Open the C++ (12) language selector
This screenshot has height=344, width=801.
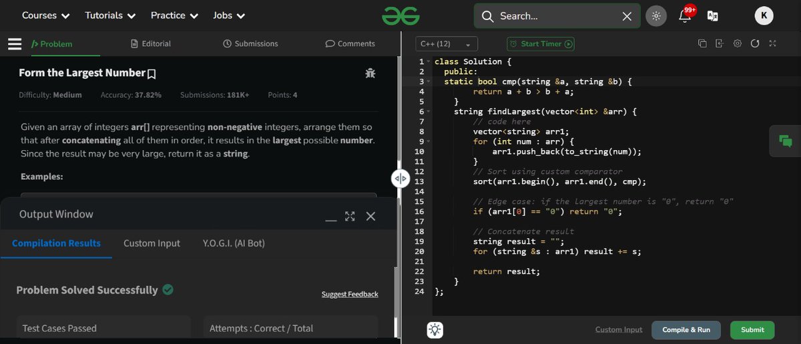(x=447, y=44)
